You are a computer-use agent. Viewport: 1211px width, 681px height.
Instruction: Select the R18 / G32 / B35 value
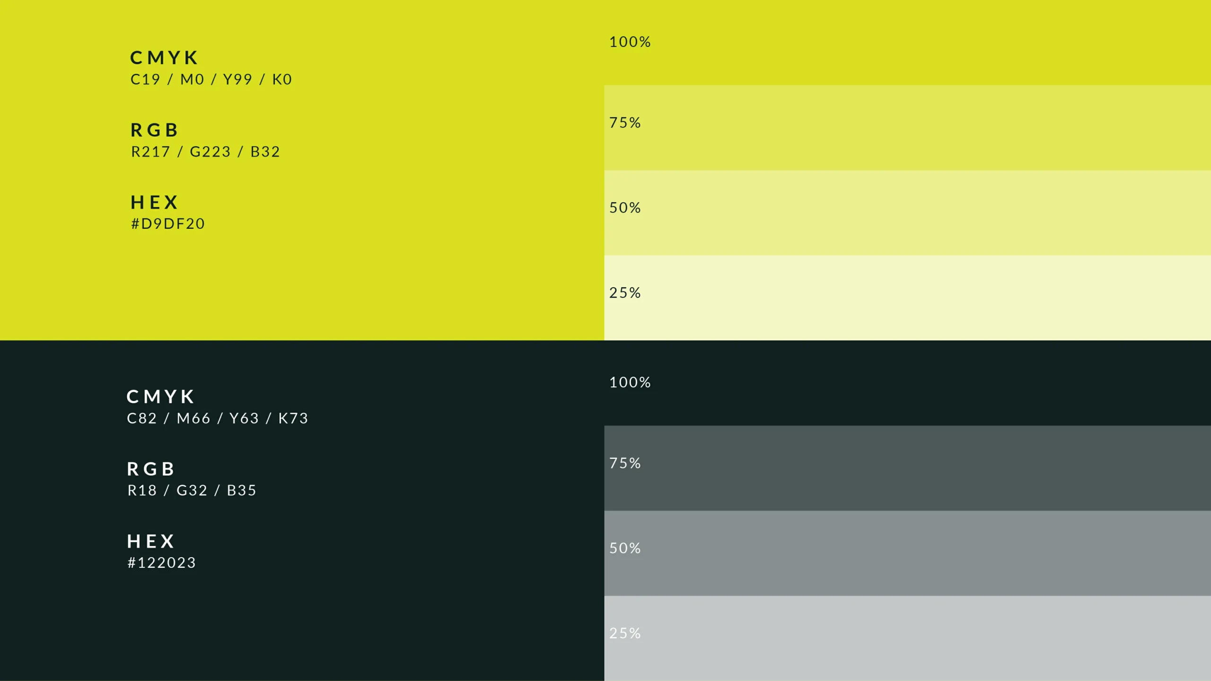(192, 490)
